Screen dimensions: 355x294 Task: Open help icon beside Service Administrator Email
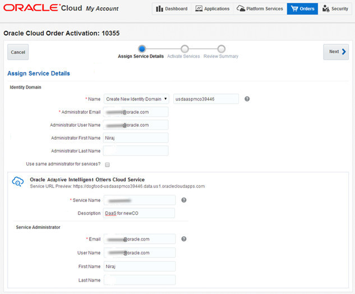[184, 239]
